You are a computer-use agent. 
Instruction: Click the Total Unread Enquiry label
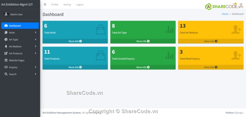point(123,59)
